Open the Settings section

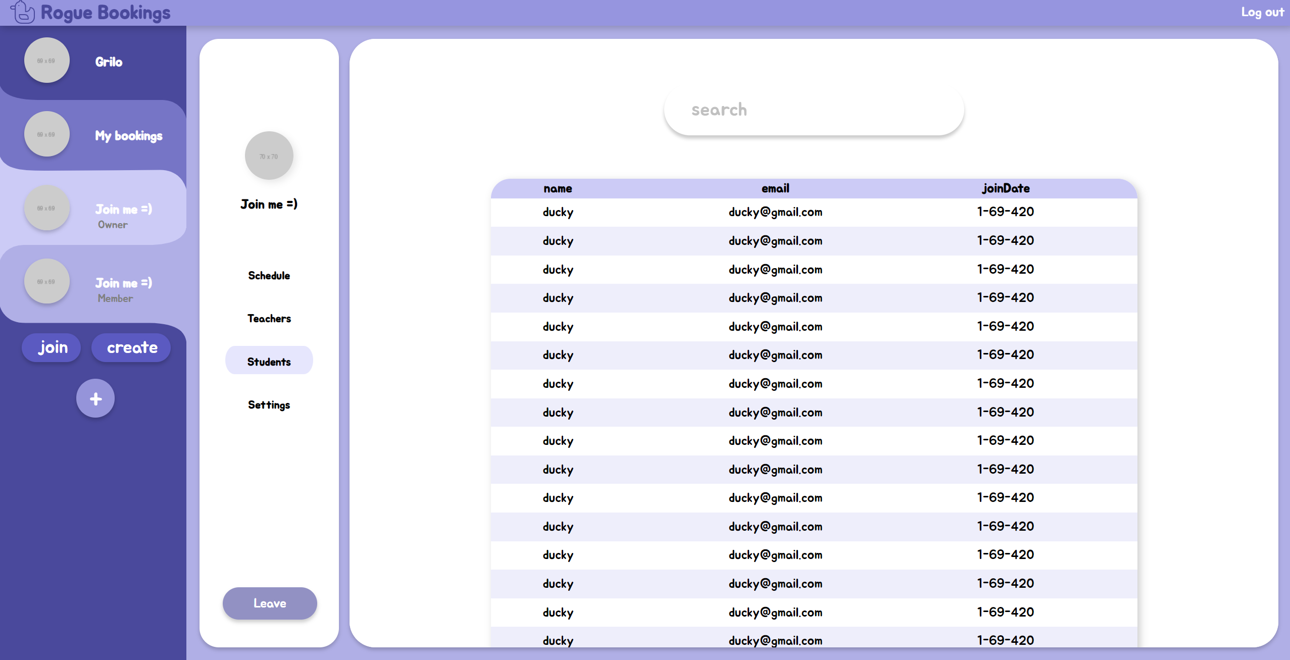[x=269, y=404]
